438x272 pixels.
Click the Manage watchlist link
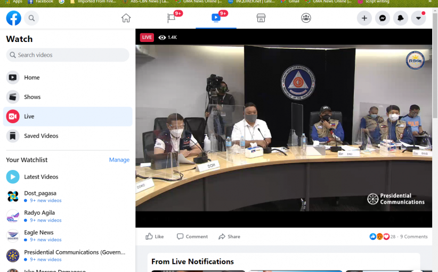tap(119, 160)
